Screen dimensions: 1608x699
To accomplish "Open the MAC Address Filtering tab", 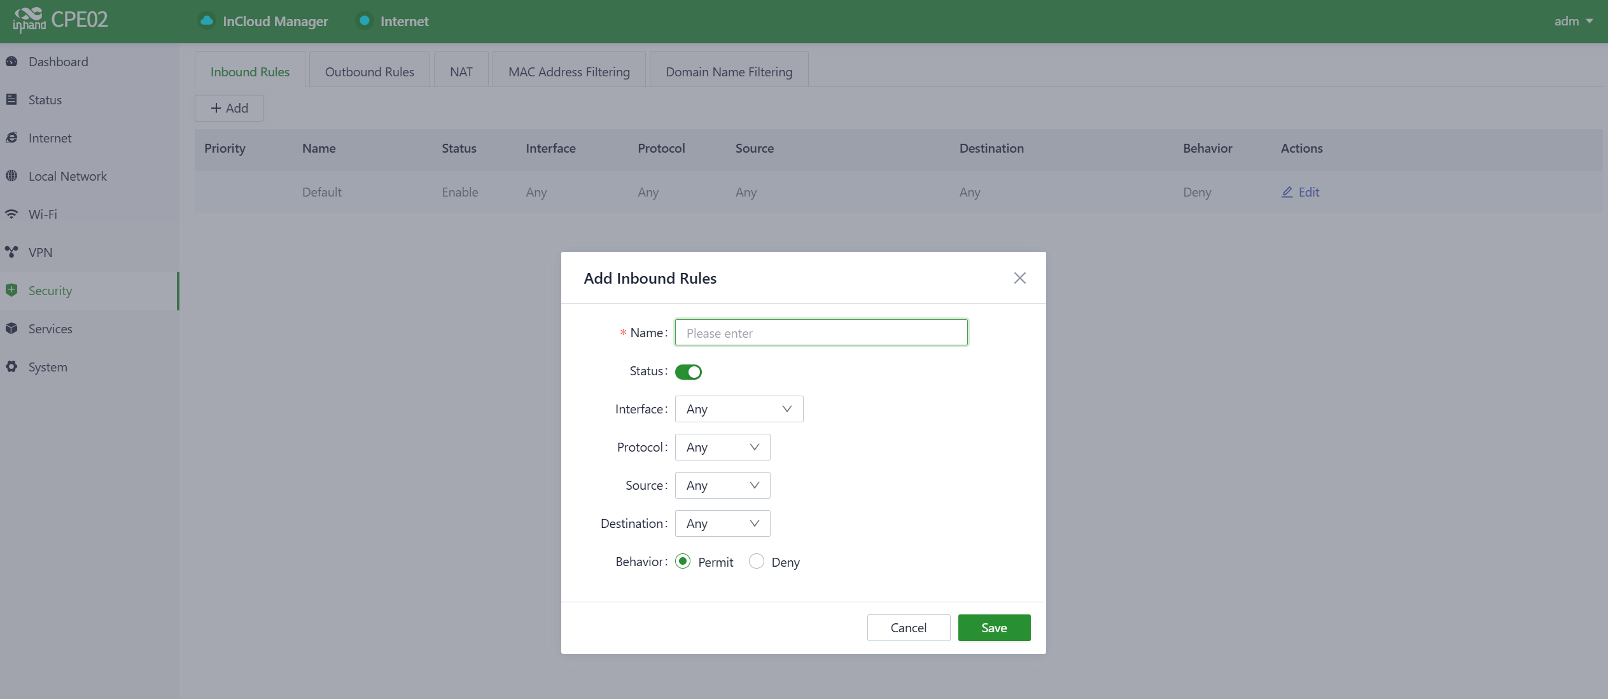I will click(569, 72).
